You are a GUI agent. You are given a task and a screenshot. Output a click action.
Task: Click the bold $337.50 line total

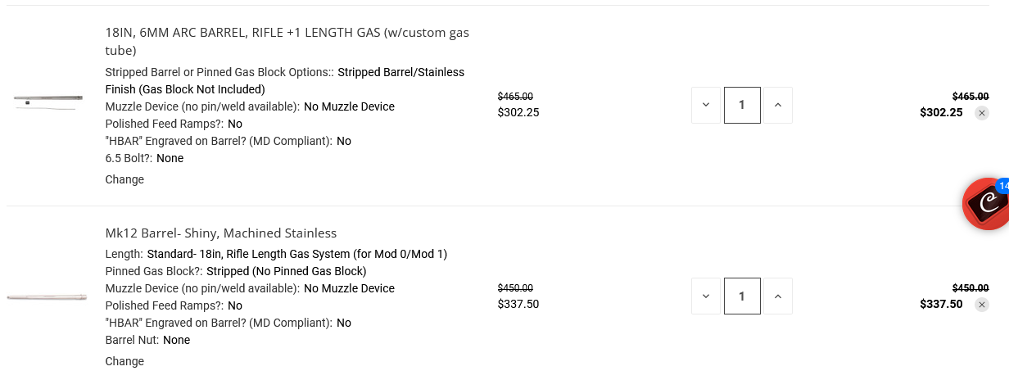(x=941, y=304)
